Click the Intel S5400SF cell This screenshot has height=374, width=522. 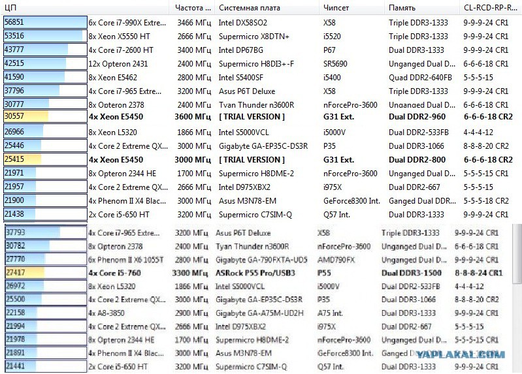tap(240, 78)
